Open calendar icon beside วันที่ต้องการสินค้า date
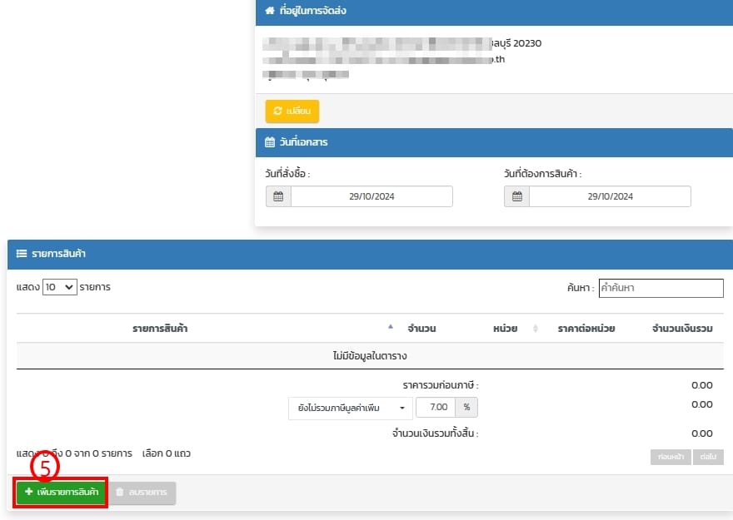 coord(516,196)
